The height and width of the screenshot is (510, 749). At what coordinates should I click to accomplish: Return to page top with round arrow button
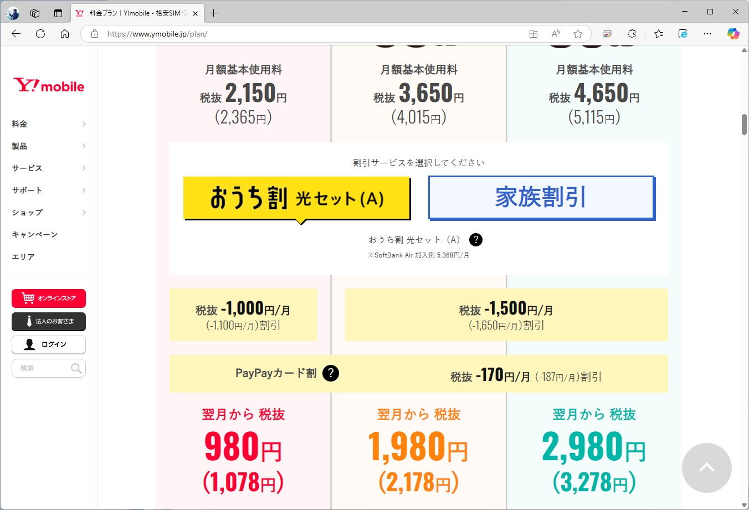707,468
